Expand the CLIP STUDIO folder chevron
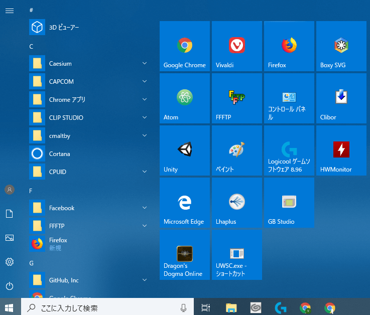The width and height of the screenshot is (370, 315). [145, 117]
